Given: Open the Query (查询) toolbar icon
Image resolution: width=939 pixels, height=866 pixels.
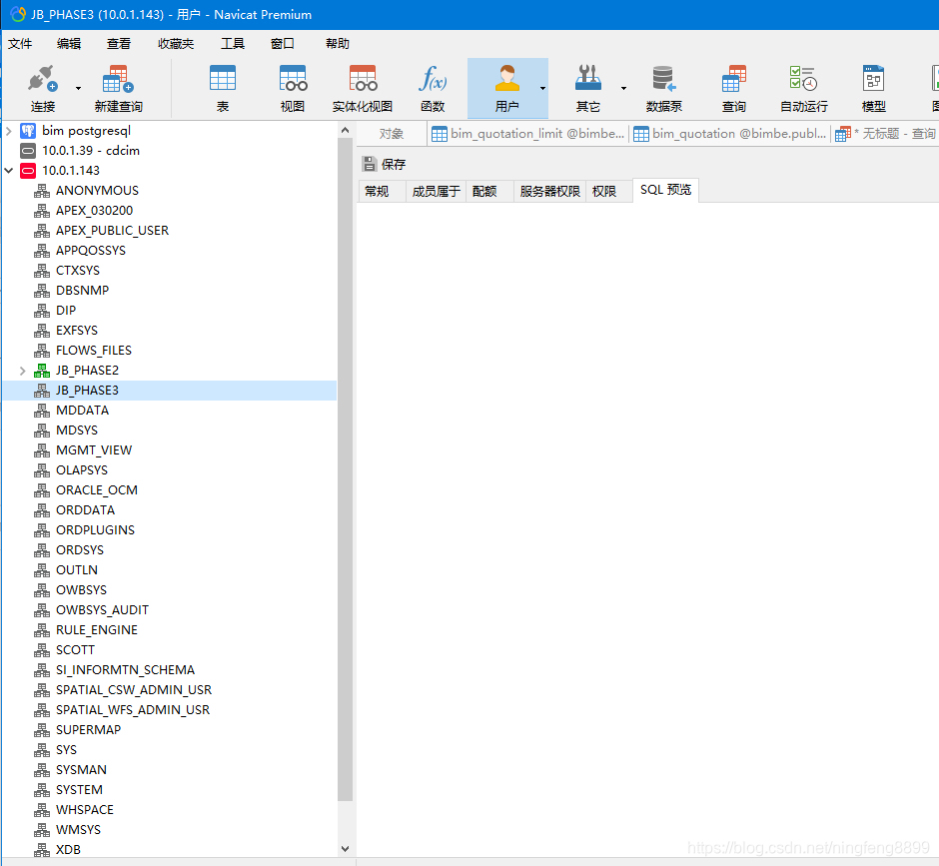Looking at the screenshot, I should (x=733, y=79).
